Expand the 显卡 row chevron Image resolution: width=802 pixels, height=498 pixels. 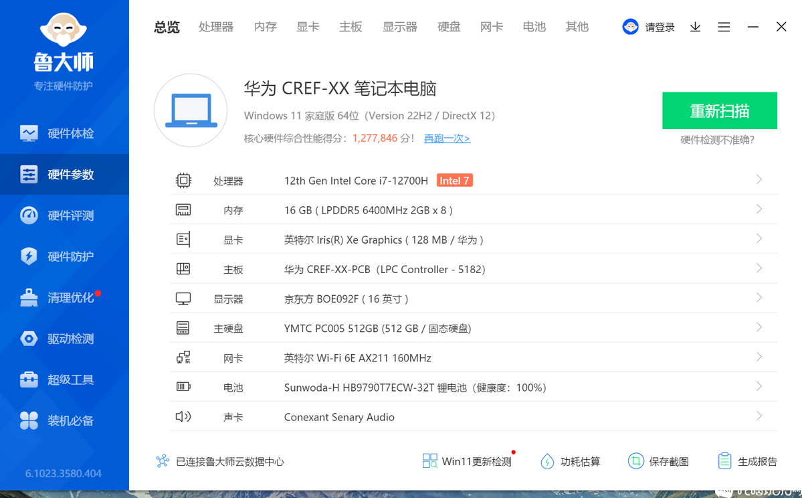click(759, 238)
